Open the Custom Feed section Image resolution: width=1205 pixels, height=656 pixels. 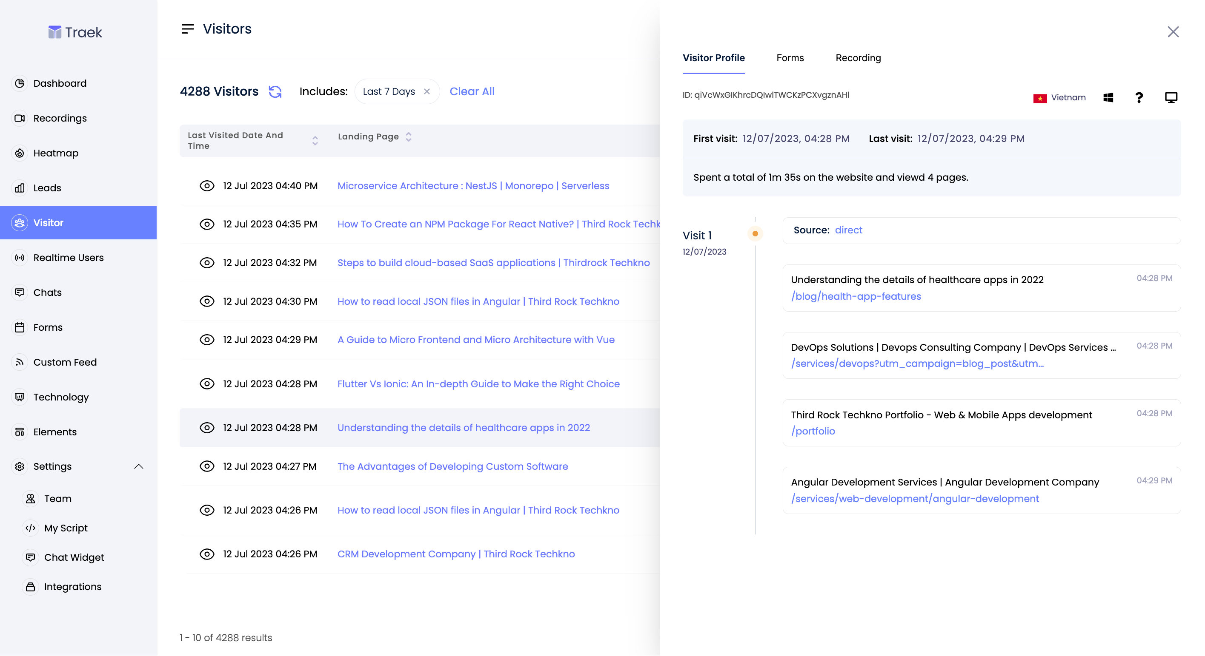pyautogui.click(x=65, y=362)
